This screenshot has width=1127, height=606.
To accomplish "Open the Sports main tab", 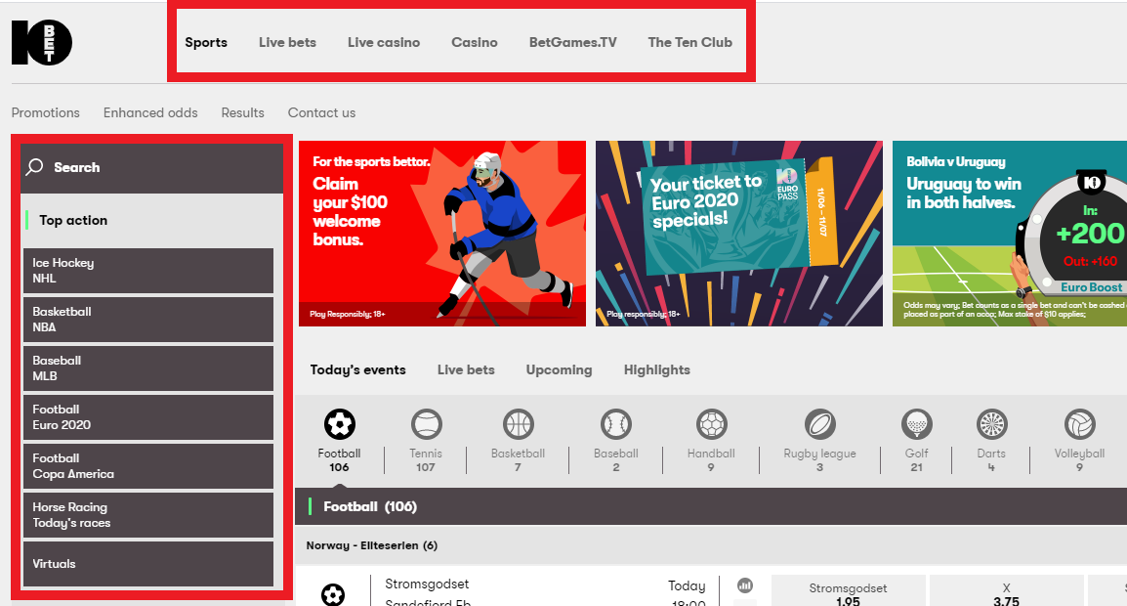I will (206, 42).
